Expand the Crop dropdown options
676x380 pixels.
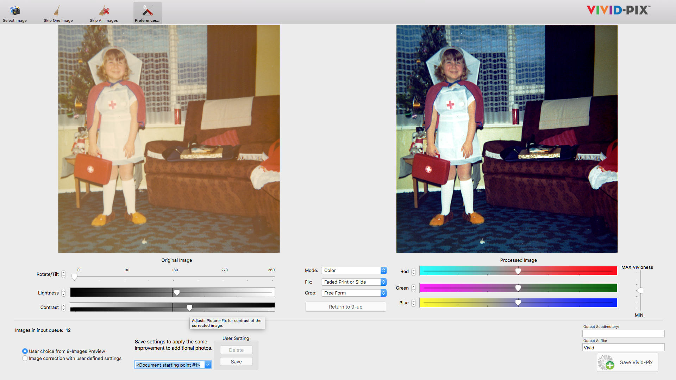point(383,292)
